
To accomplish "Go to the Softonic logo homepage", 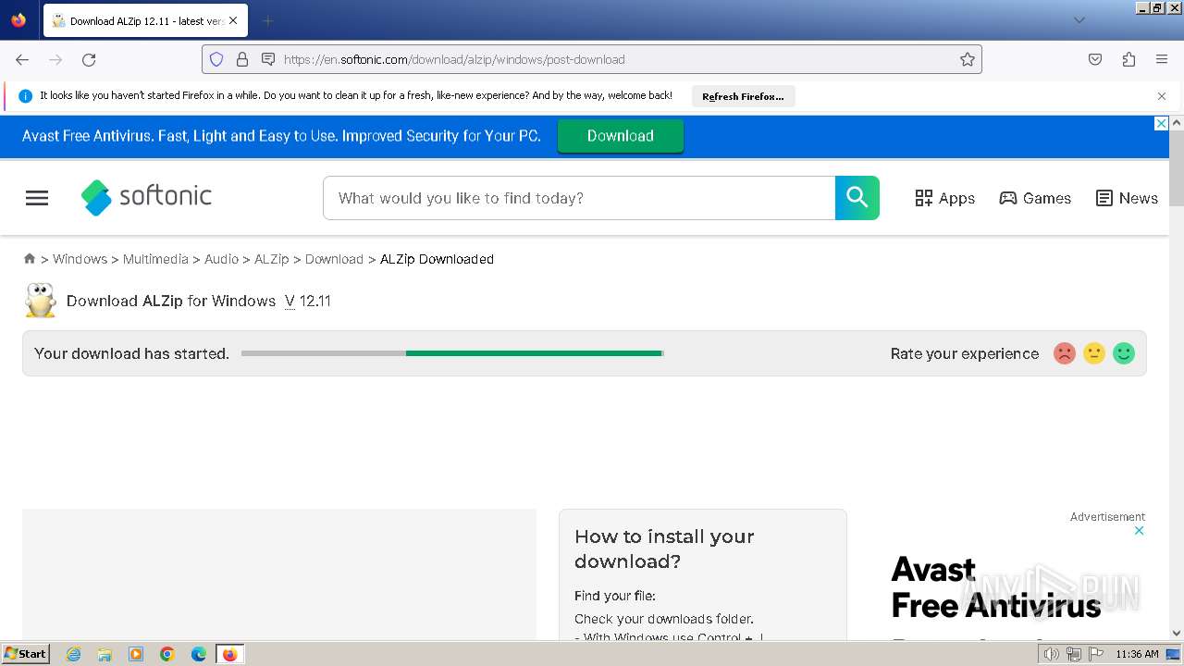I will (146, 197).
